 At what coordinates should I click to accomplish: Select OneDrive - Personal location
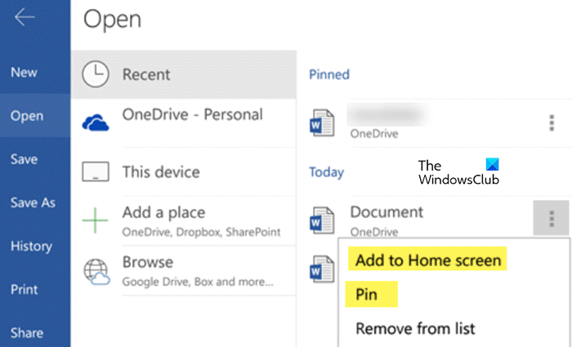[192, 114]
